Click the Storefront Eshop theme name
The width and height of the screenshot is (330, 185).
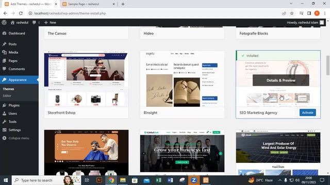tap(61, 113)
